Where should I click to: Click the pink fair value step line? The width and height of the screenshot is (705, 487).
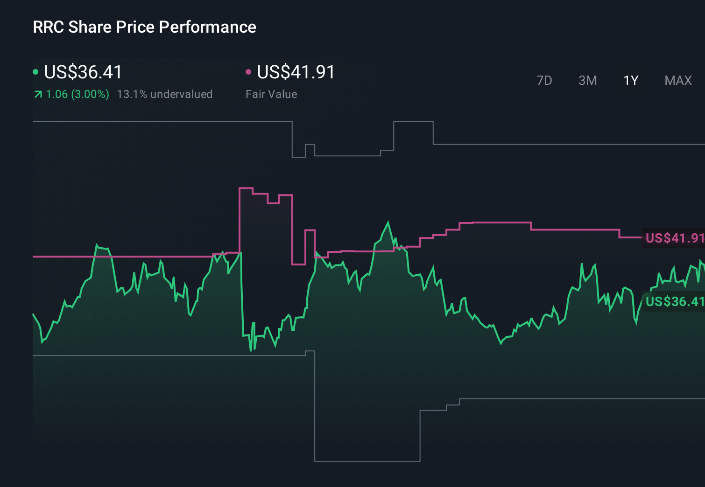(x=495, y=223)
